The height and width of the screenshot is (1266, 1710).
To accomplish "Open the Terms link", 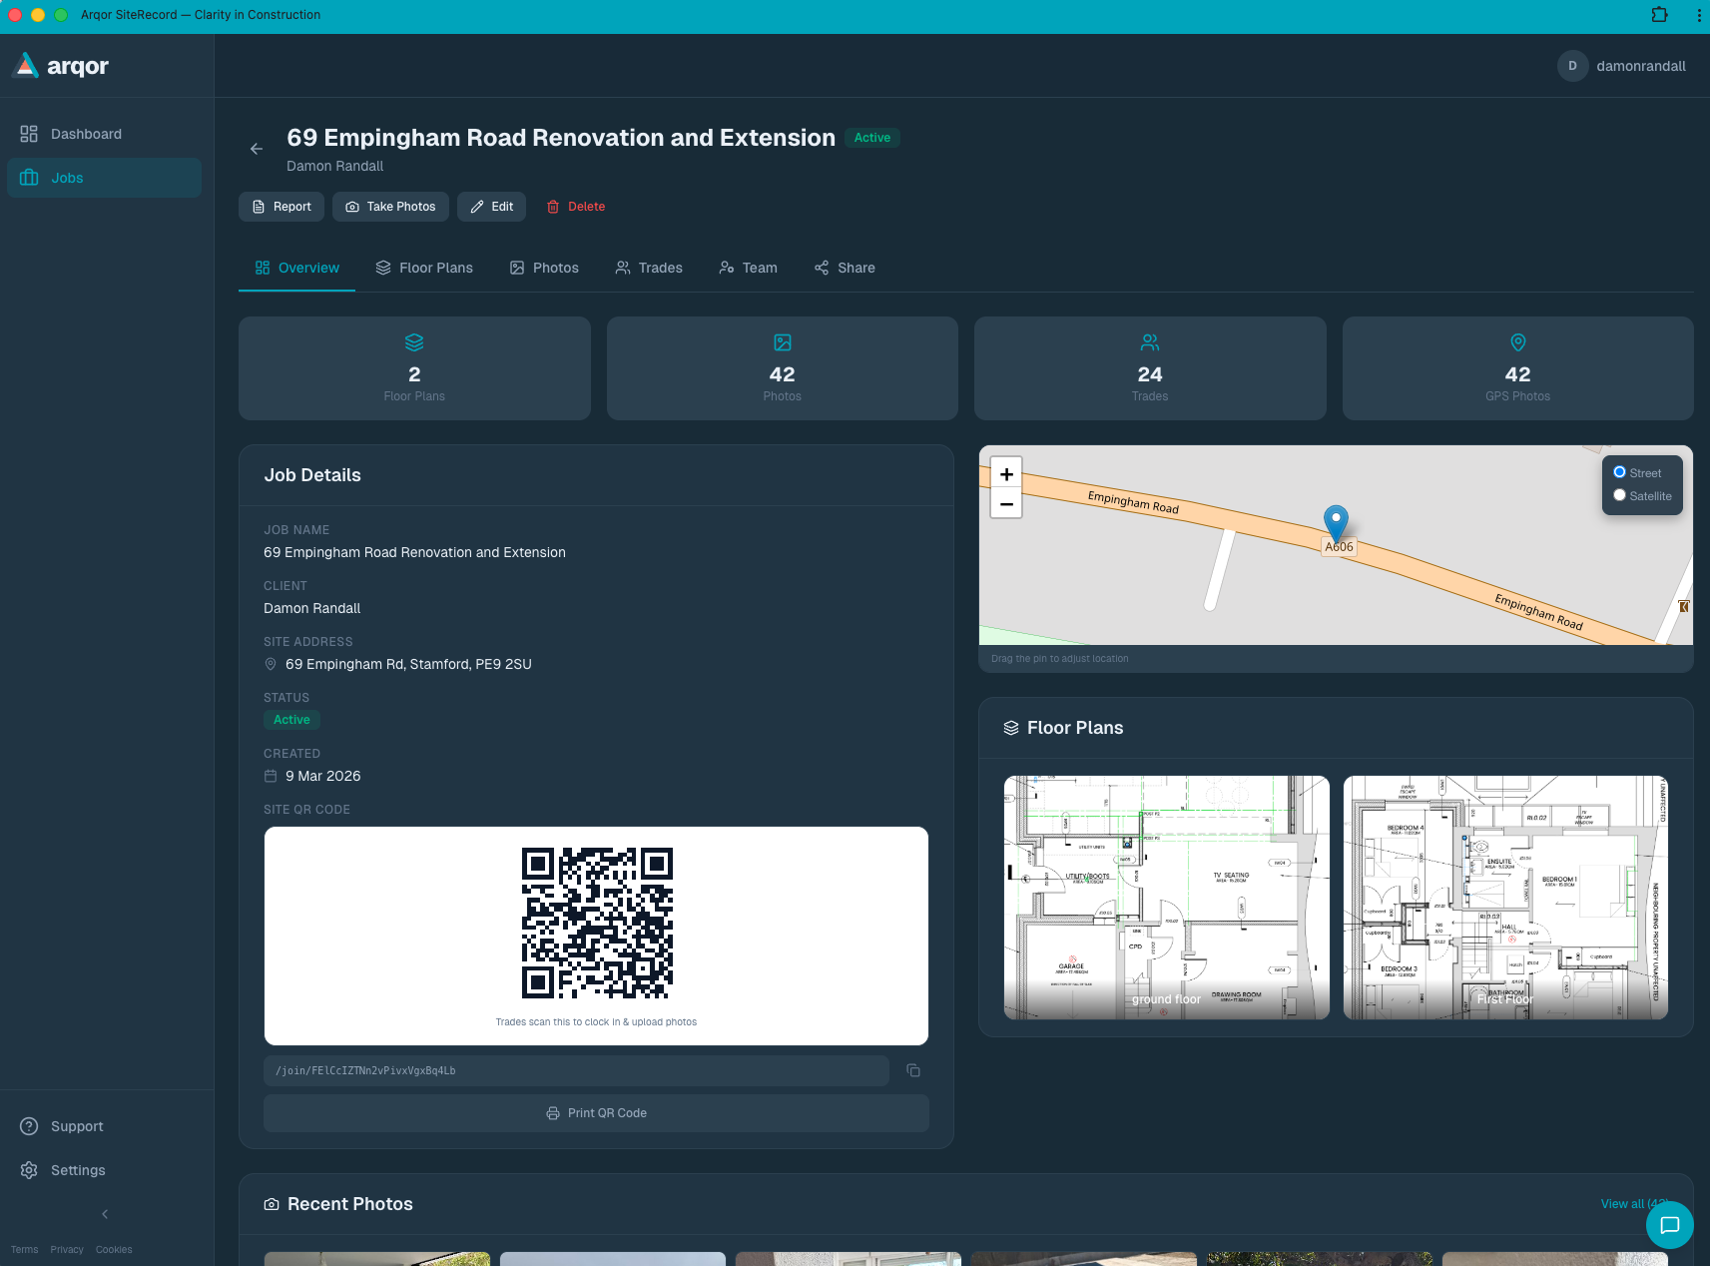I will [x=24, y=1250].
